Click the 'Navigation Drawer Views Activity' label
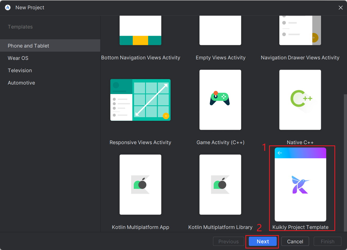This screenshot has height=250, width=347. pos(300,58)
